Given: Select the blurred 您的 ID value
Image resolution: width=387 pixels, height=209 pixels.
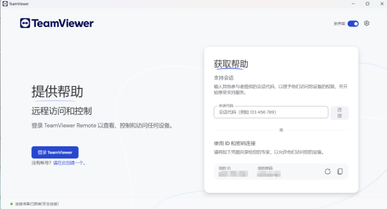Looking at the screenshot, I should (x=233, y=174).
